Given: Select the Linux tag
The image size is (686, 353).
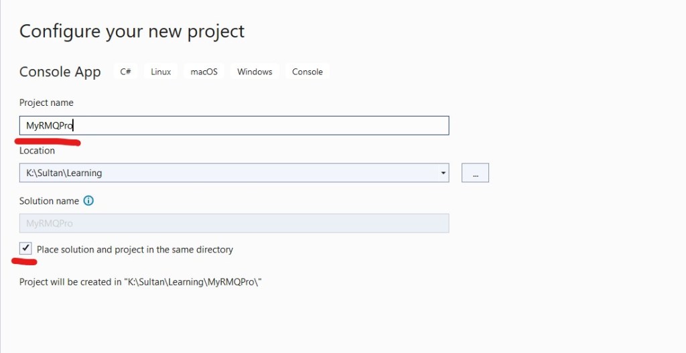Looking at the screenshot, I should [161, 72].
